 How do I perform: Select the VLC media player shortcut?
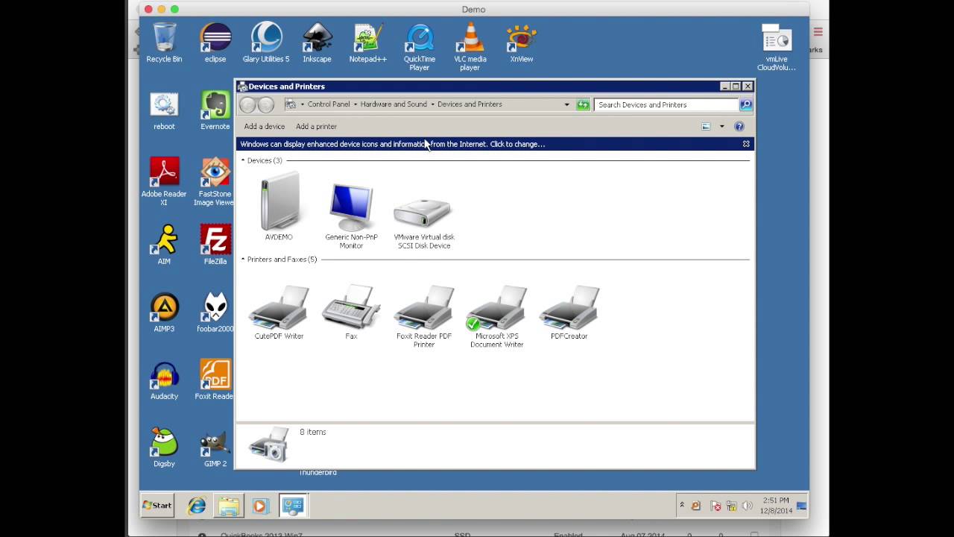470,47
